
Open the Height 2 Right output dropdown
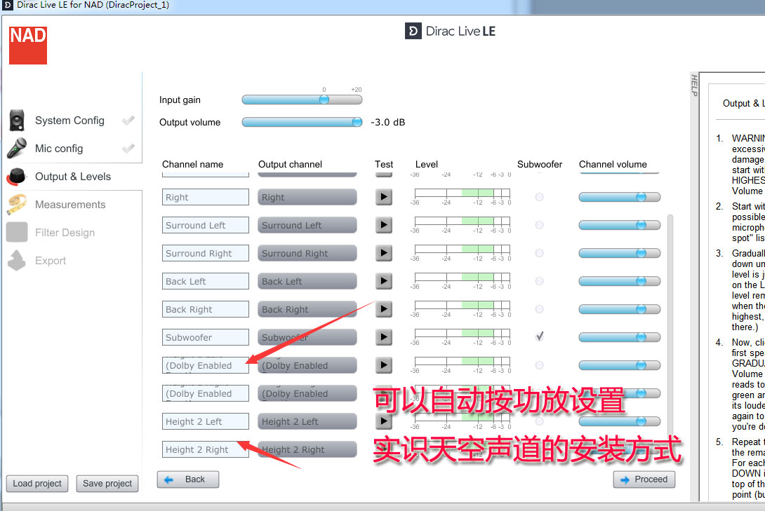[307, 449]
